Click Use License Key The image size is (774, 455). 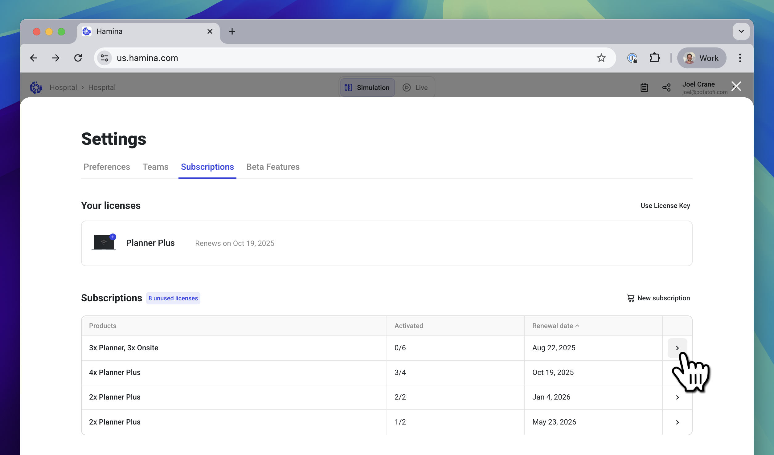665,205
